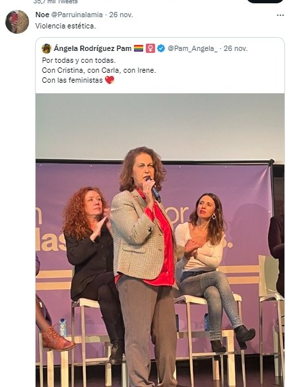This screenshot has height=387, width=291.
Task: Click Ángela Rodríguez Pam's small avatar
Action: tap(46, 48)
